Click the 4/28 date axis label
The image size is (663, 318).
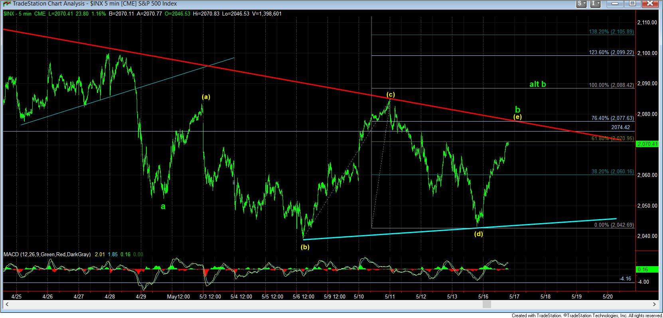click(x=110, y=296)
